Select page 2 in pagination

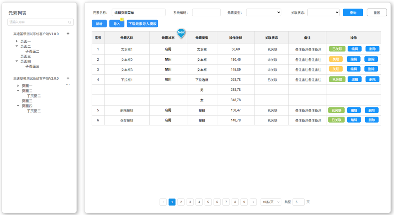click(181, 202)
